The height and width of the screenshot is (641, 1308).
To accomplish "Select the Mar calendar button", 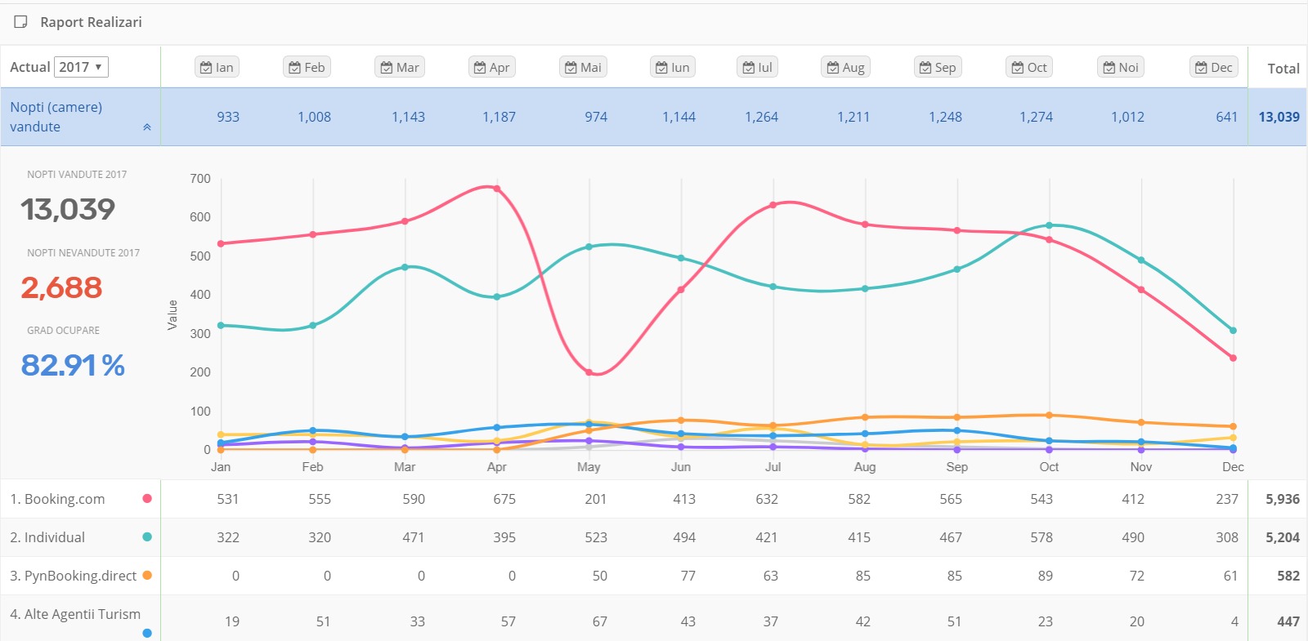I will click(x=399, y=67).
